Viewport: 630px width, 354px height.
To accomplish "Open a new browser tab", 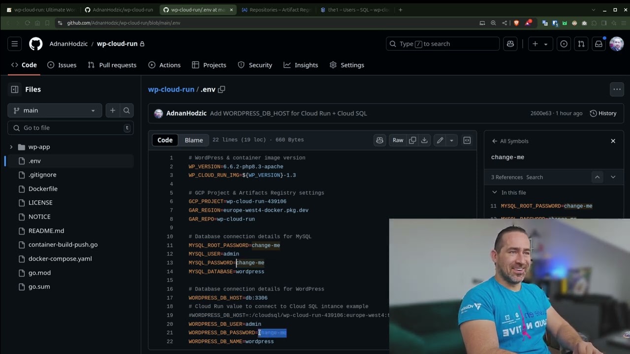I will [x=400, y=10].
